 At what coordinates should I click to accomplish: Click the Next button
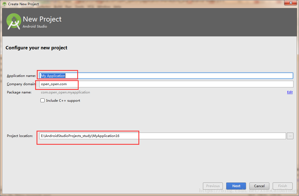coord(236,186)
